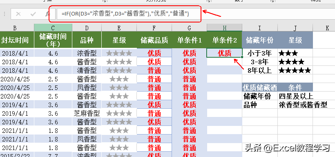Viewport: 335px width, 157px height.
Task: Select 储藏年份 cell beside 四星及以上
Action: (x=259, y=96)
